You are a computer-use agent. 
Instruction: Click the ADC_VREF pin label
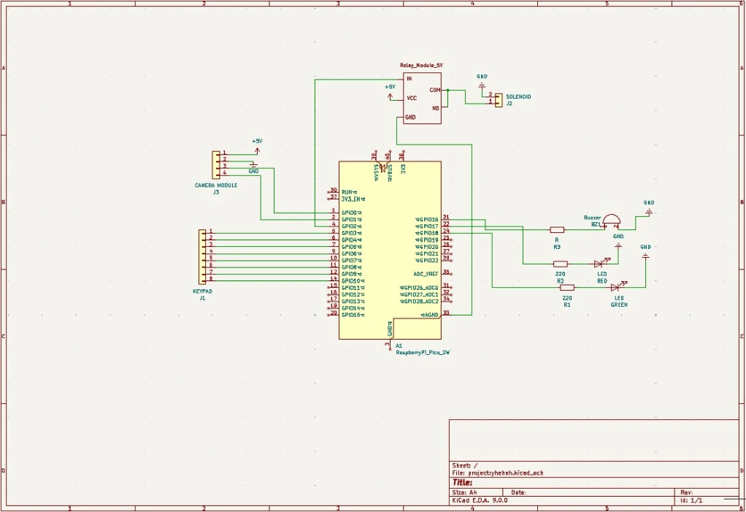point(426,274)
